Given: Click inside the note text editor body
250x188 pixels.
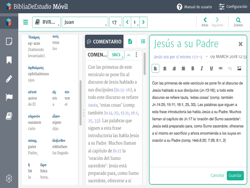Looking at the screenshot, I should (198, 122).
